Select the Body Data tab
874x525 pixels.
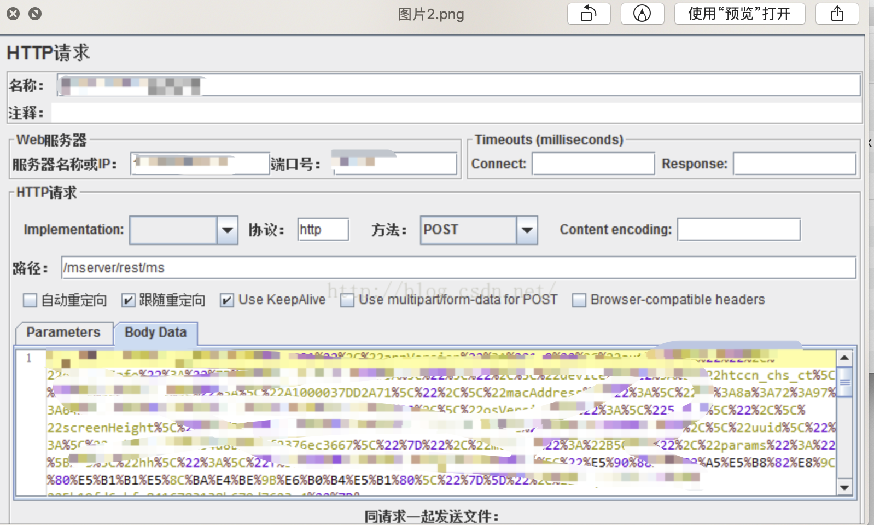[156, 332]
